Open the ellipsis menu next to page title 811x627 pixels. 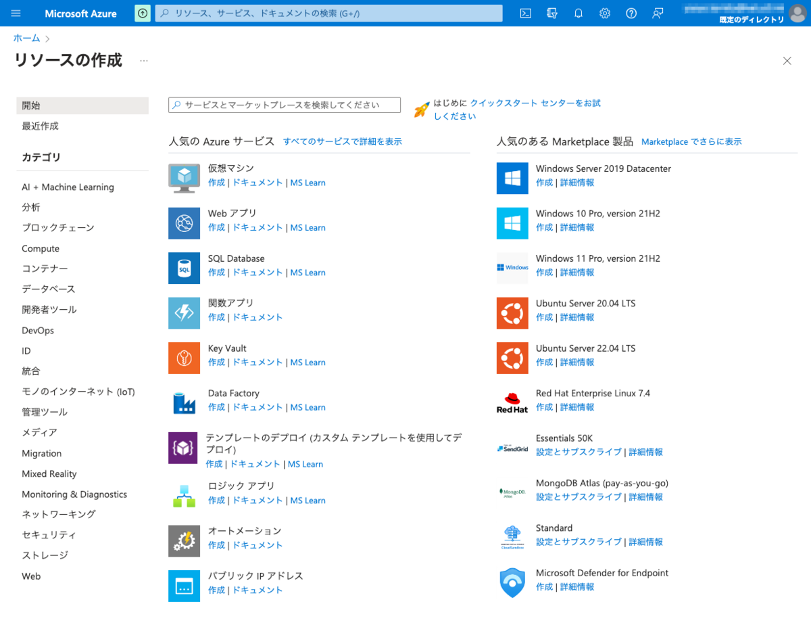[x=143, y=61]
